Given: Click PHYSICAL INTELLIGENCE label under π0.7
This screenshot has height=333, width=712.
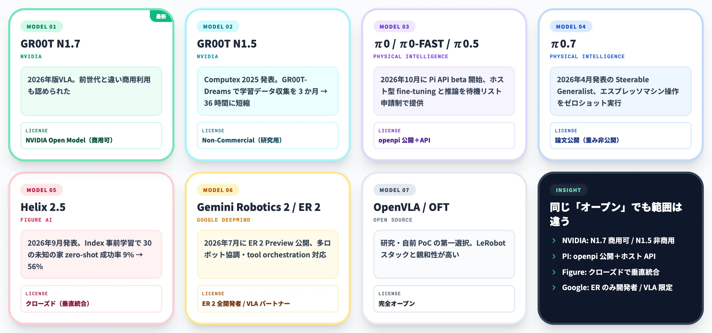Looking at the screenshot, I should (x=587, y=56).
